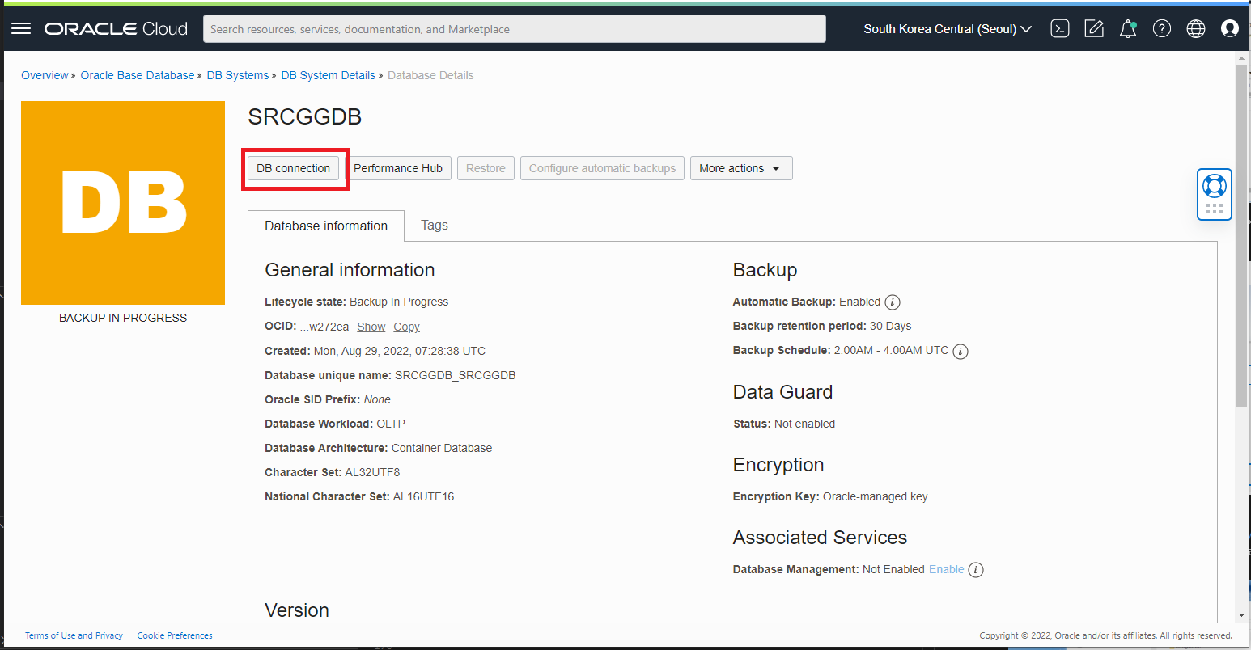1251x650 pixels.
Task: Go to DB System Details breadcrumb
Action: (x=329, y=75)
